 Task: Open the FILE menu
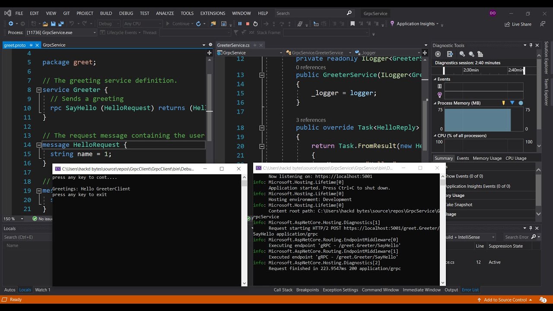(x=19, y=13)
